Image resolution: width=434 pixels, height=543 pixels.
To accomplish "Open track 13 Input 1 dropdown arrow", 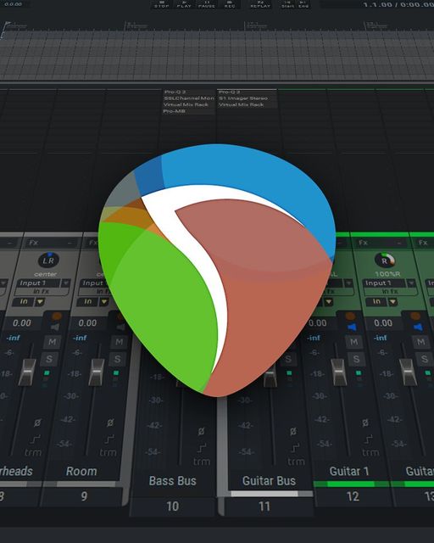I will [411, 283].
